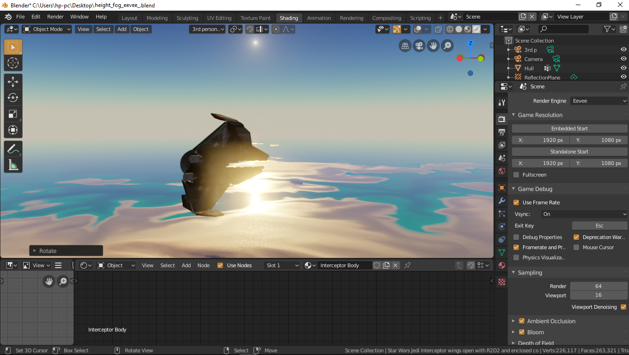Toggle camera view in viewport
The image size is (629, 355).
tap(419, 45)
